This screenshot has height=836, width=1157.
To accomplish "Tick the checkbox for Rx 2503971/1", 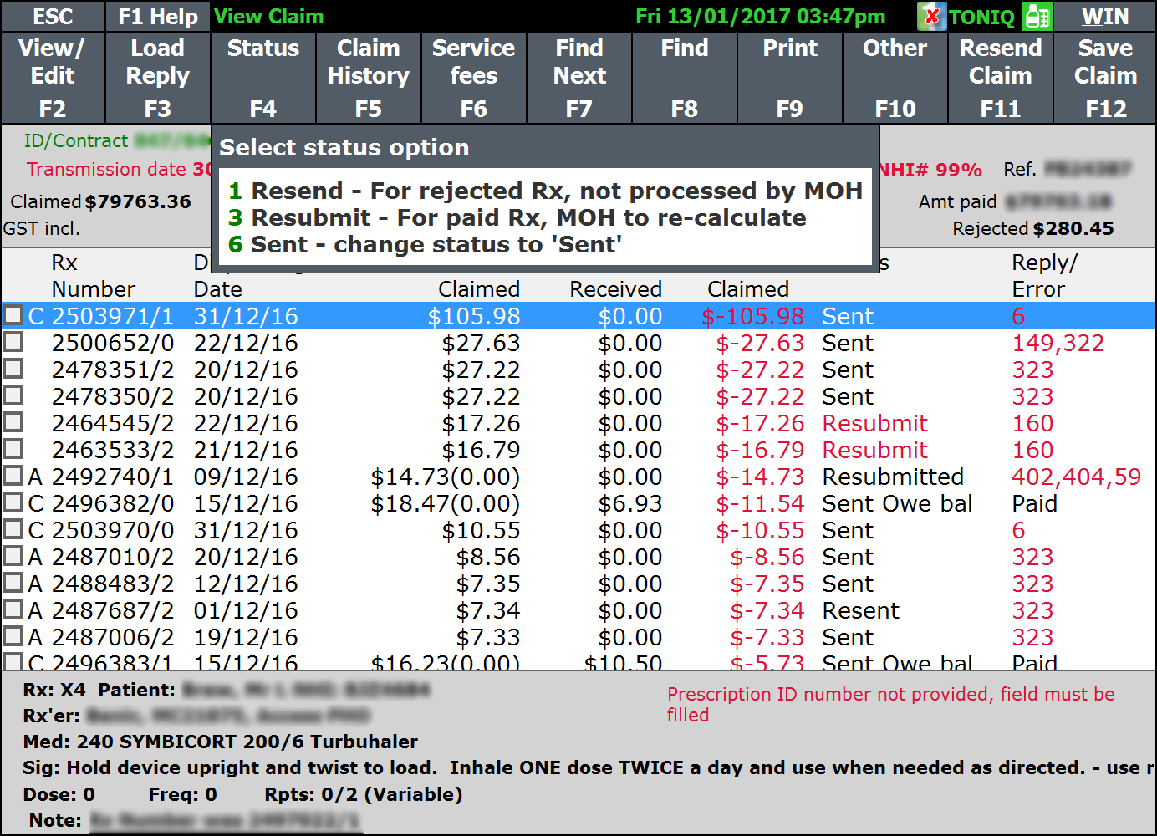I will click(x=13, y=315).
